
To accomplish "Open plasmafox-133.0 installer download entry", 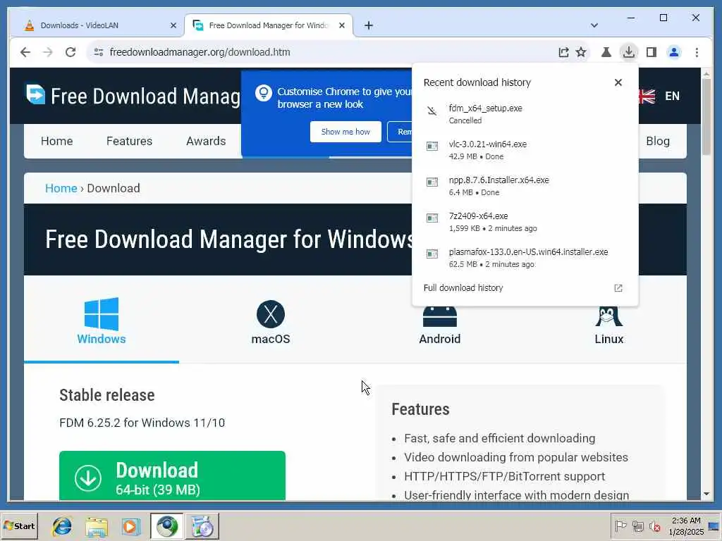I will pyautogui.click(x=525, y=258).
